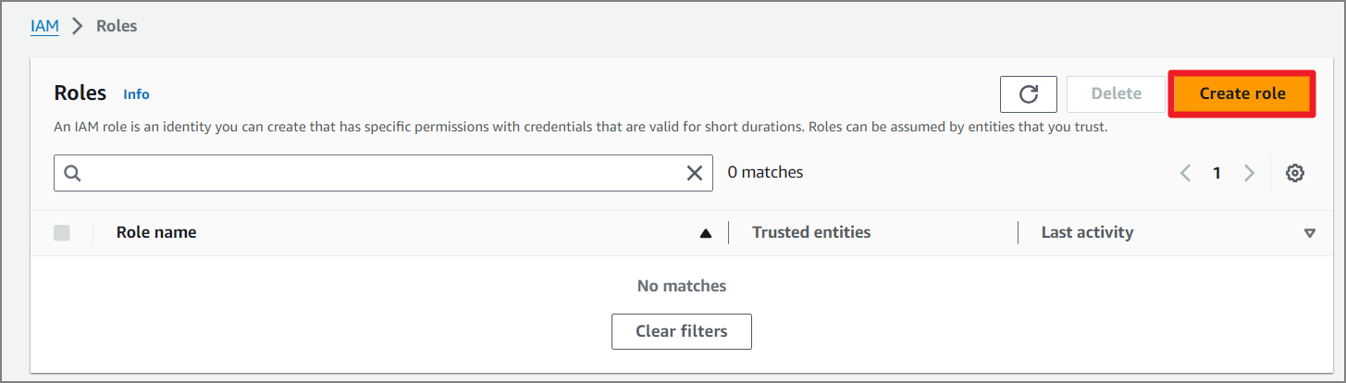The height and width of the screenshot is (383, 1346).
Task: Go to next page chevron
Action: pyautogui.click(x=1249, y=173)
